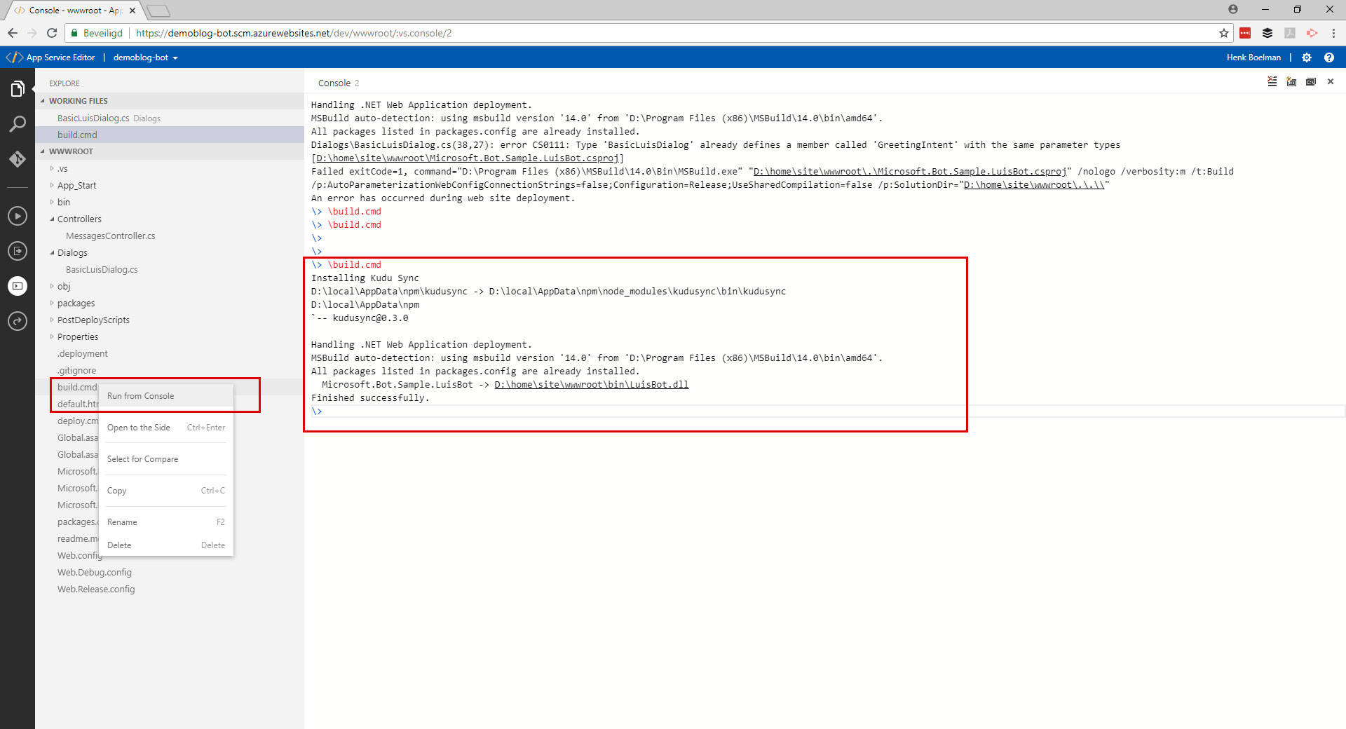
Task: Open the demoblog-bot dropdown
Action: 146,57
